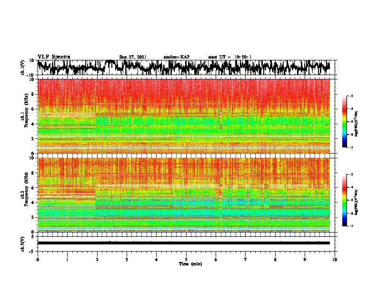Click the ch.1 spectrogram color scale bar
377x291 pixels.
tap(344, 122)
